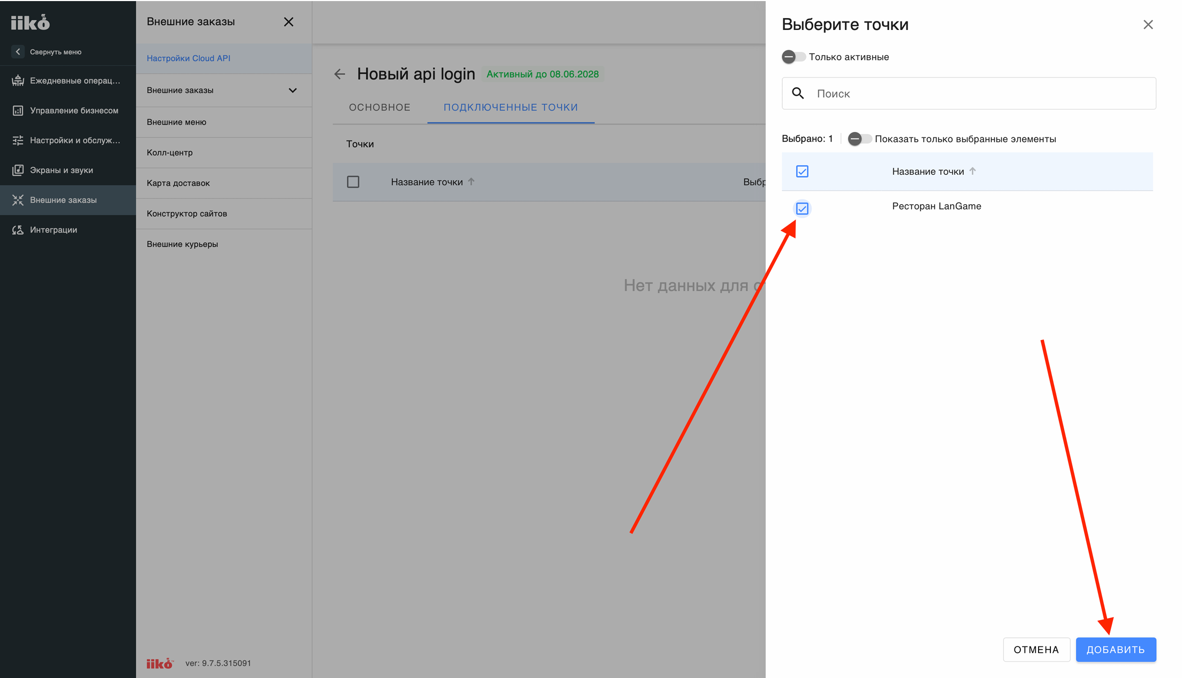
Task: Click the search magnifier icon
Action: (x=798, y=94)
